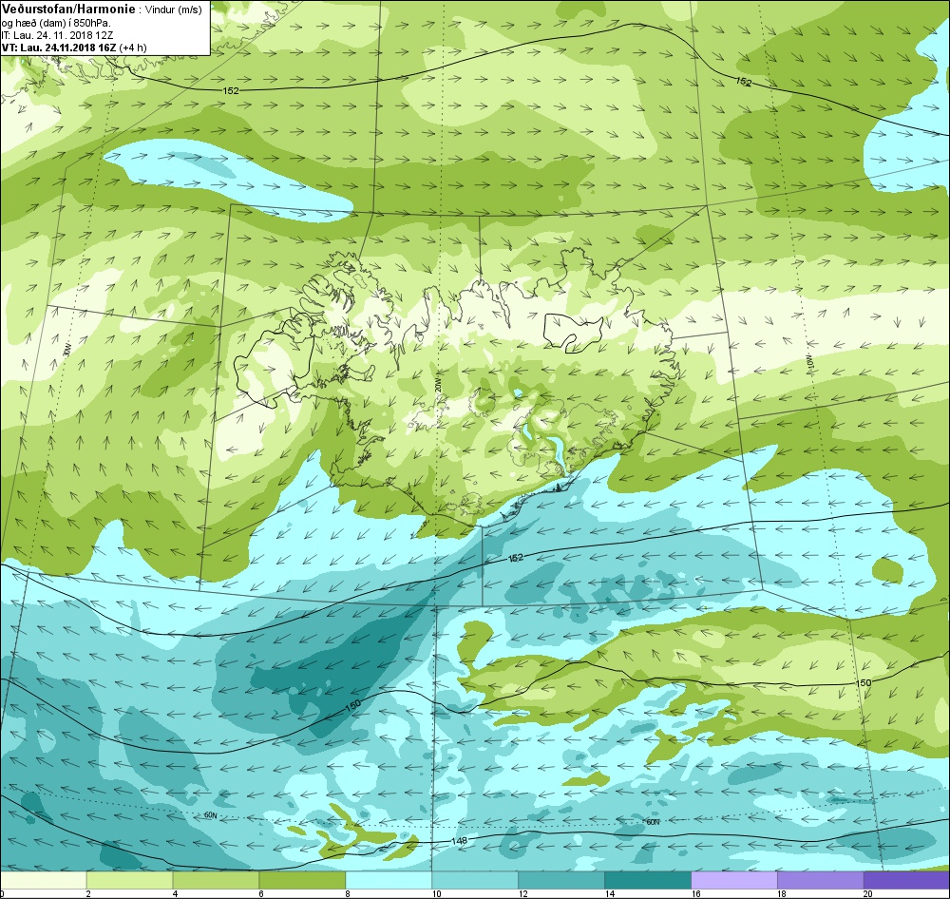Click the 14–16 m/s dark teal legend swatch
The height and width of the screenshot is (899, 950).
[x=648, y=880]
